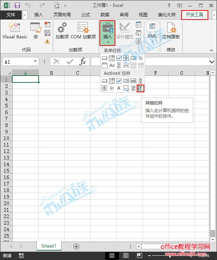Expand the formula bar chevron

pos(212,62)
